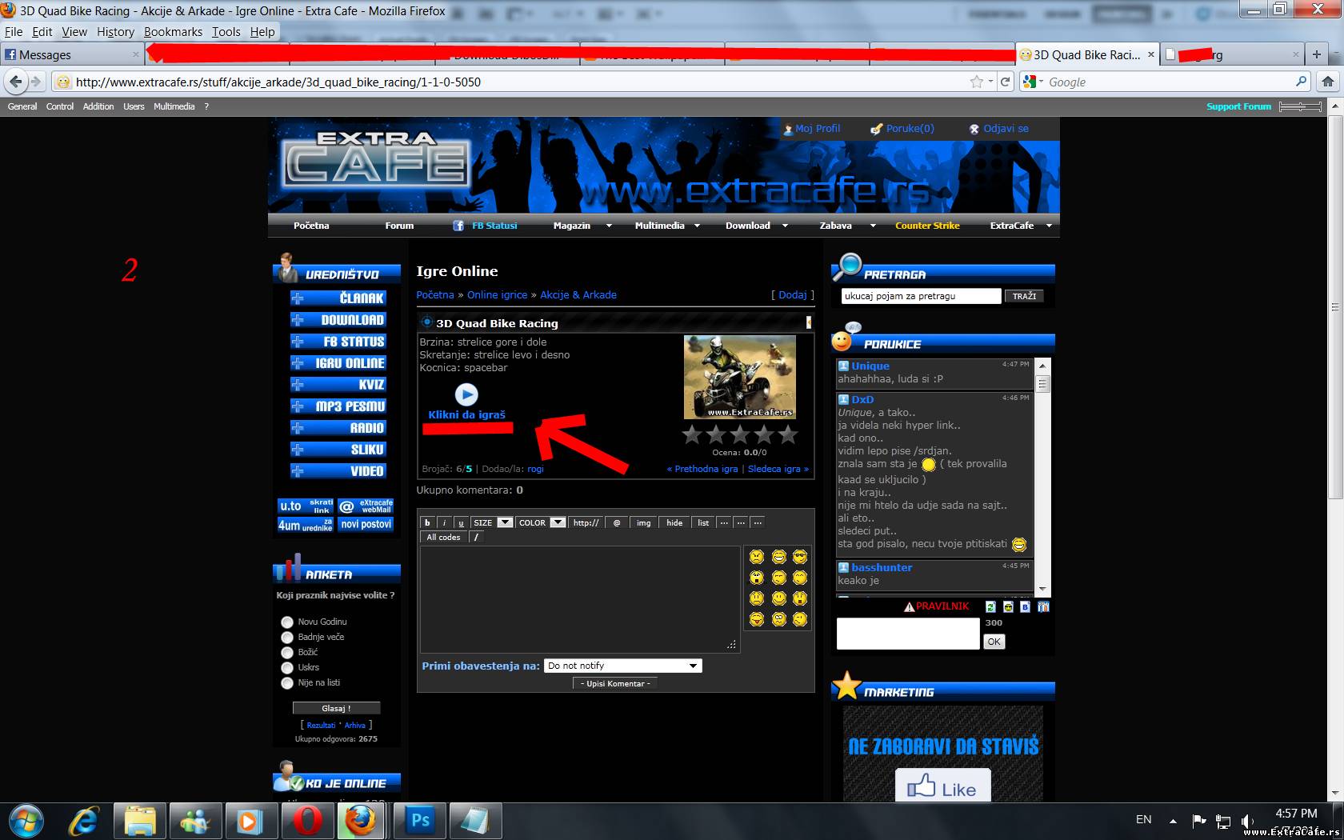Rate the game with the fifth star
Viewport: 1344px width, 840px height.
tap(788, 434)
